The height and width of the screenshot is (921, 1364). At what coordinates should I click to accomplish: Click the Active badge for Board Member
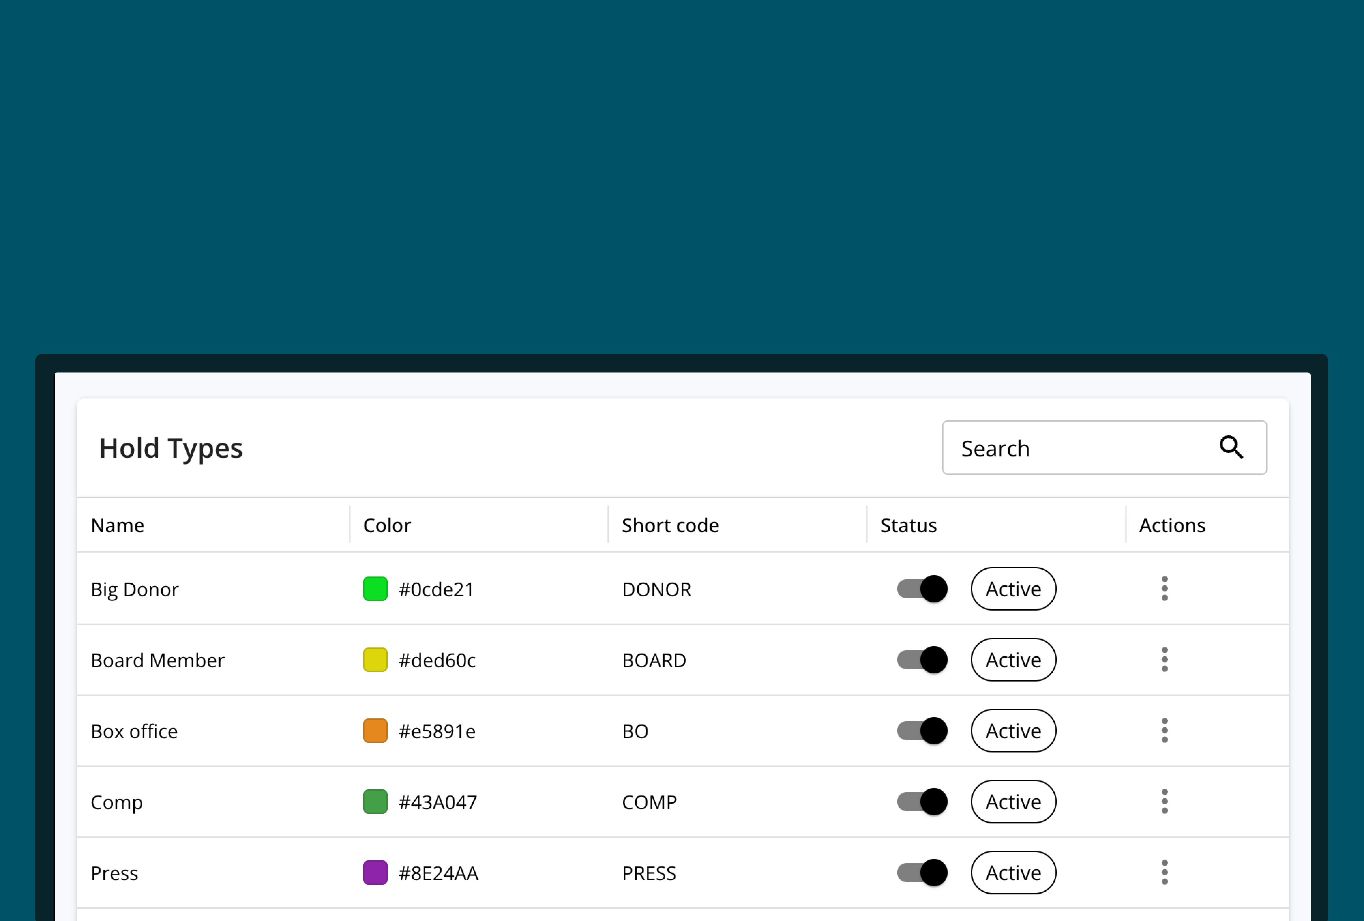(1013, 660)
